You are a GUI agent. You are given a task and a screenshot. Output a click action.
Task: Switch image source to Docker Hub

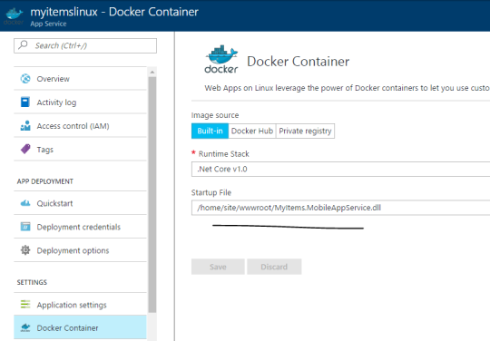point(252,131)
